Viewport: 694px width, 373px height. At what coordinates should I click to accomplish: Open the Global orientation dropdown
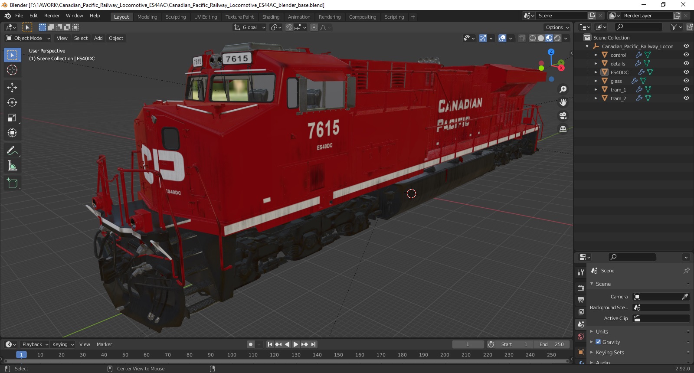click(249, 27)
